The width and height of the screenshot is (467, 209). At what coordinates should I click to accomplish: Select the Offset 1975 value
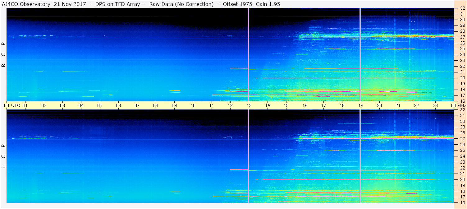[237, 4]
